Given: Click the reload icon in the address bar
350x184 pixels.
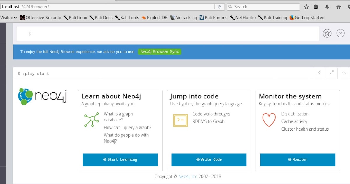Looking at the screenshot, I should pos(219,7).
